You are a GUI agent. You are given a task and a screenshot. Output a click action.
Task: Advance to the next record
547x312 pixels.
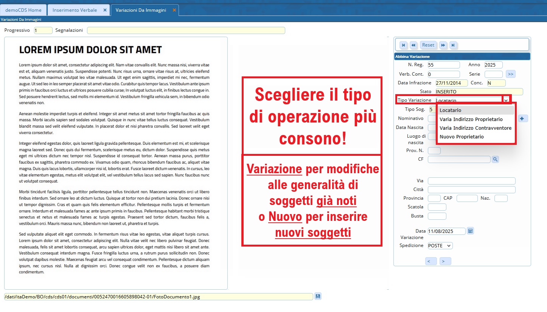pyautogui.click(x=443, y=45)
